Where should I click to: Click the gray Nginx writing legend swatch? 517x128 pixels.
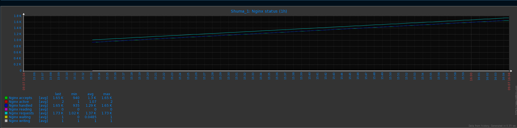6,121
